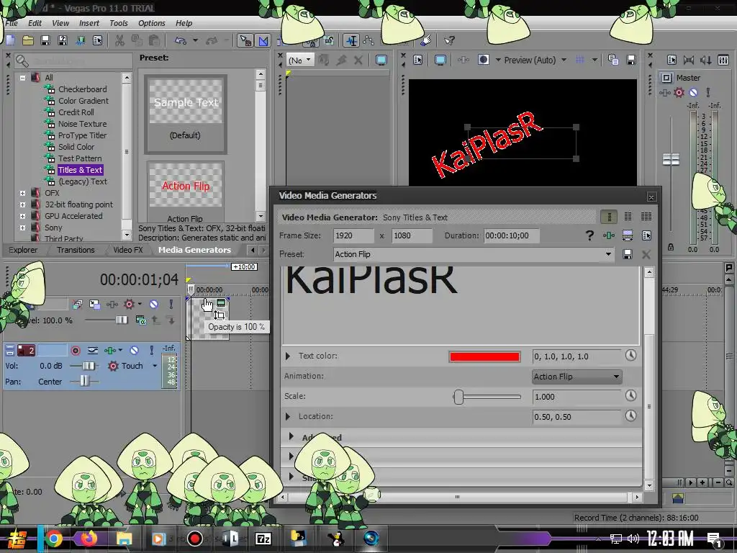This screenshot has width=737, height=553.
Task: Open Master bus audio properties icon
Action: click(672, 60)
